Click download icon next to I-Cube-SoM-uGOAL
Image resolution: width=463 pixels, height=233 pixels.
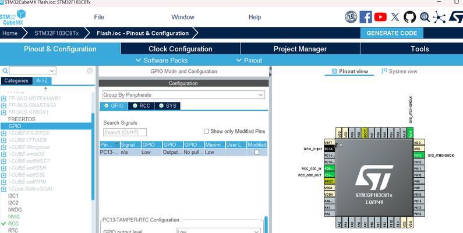coord(3,189)
